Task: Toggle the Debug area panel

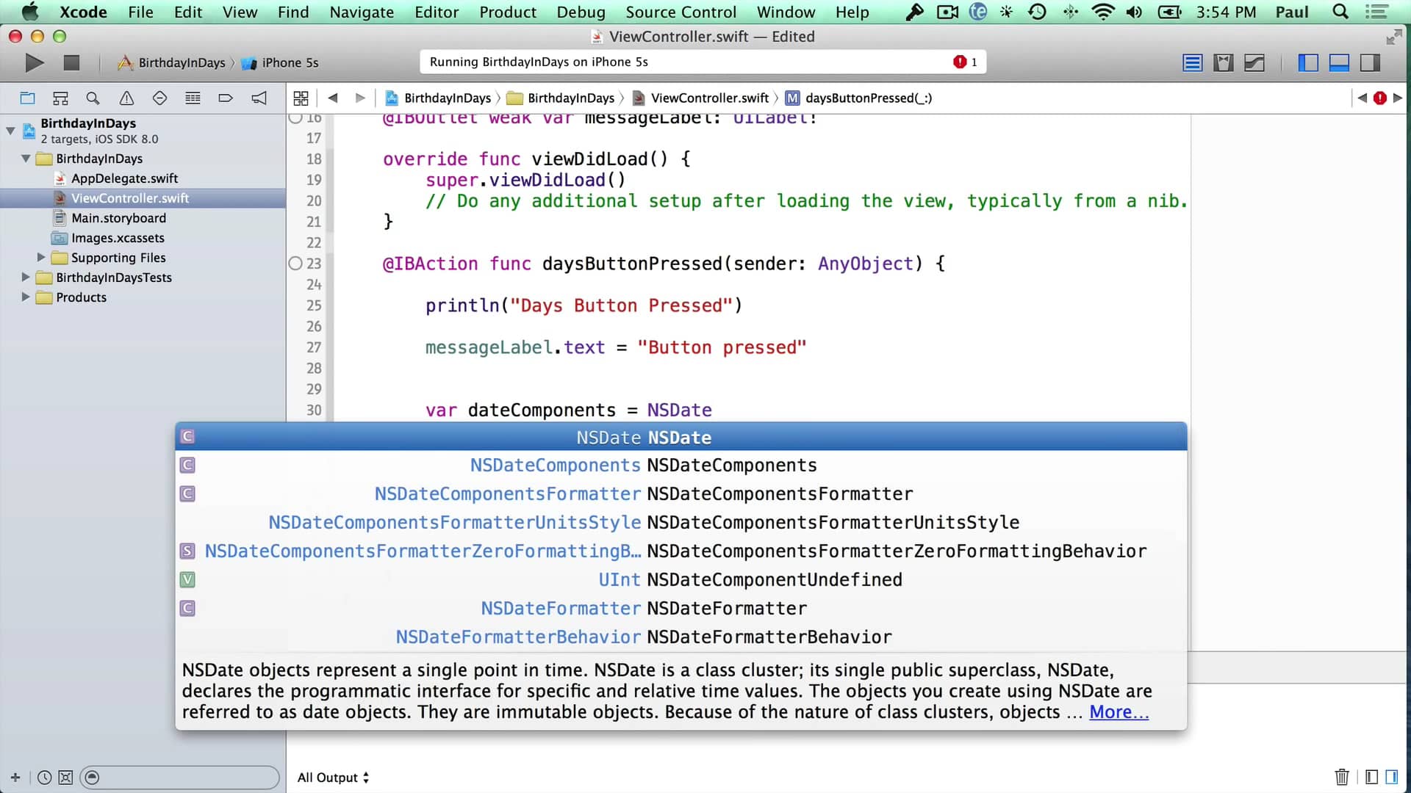Action: [1338, 63]
